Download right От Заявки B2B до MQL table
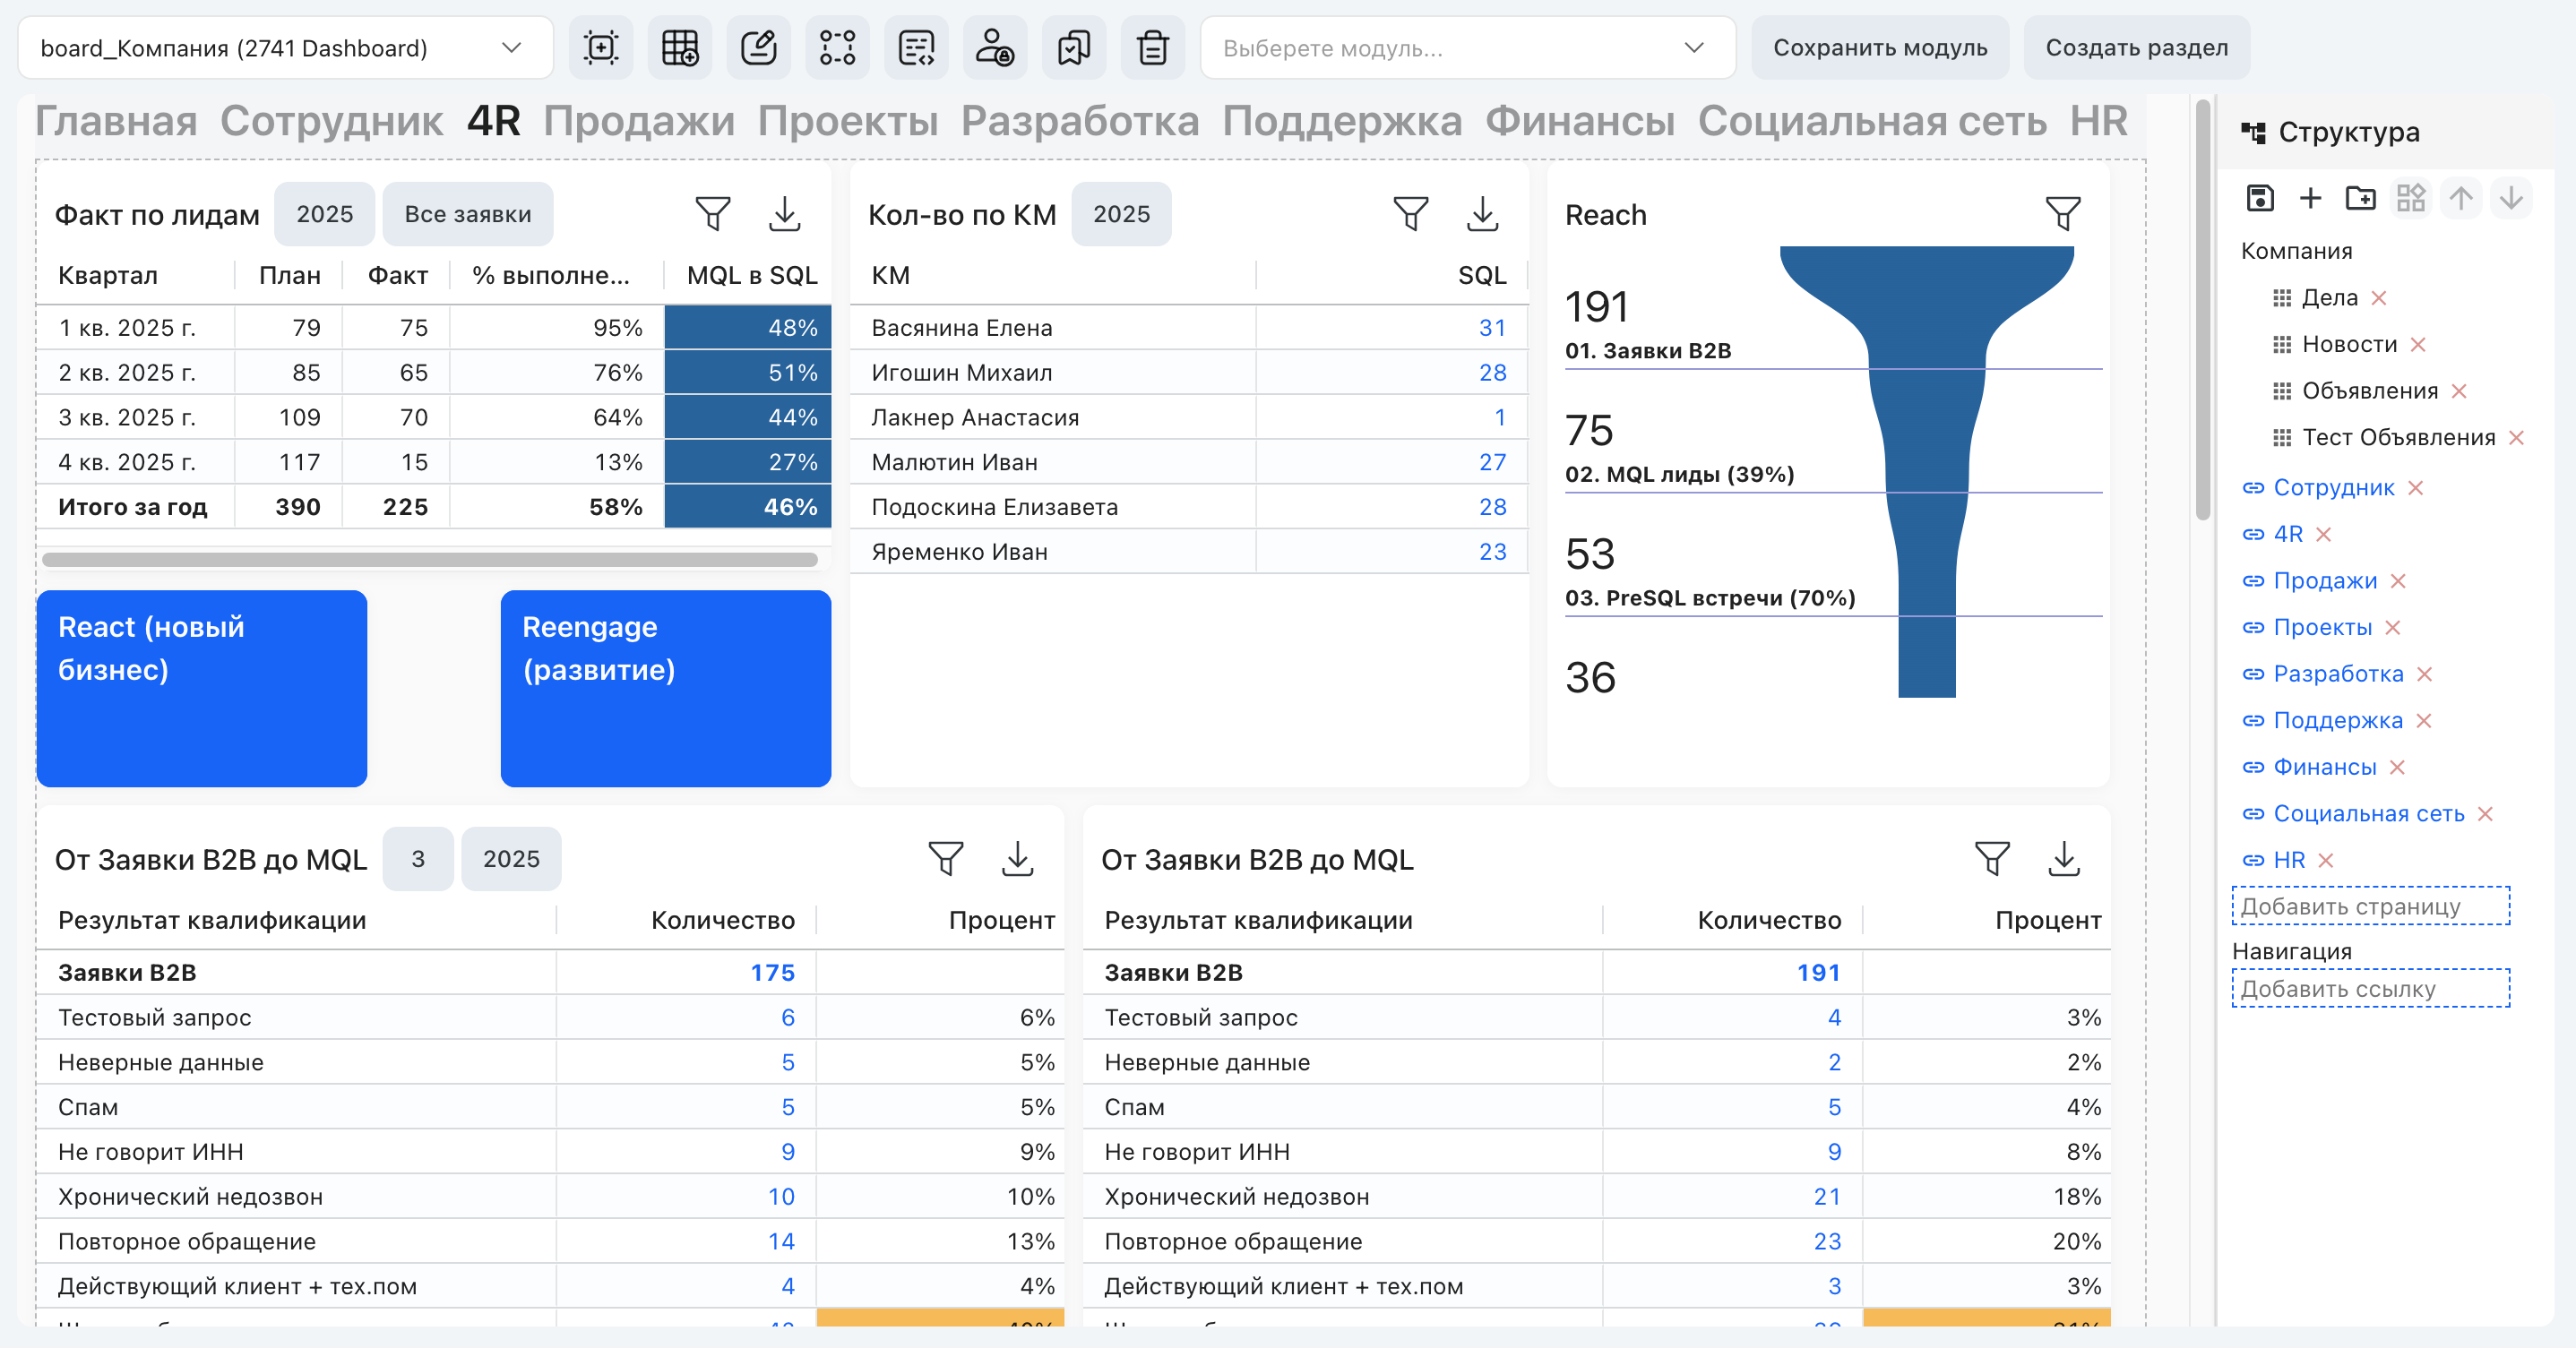This screenshot has height=1348, width=2576. click(2064, 859)
